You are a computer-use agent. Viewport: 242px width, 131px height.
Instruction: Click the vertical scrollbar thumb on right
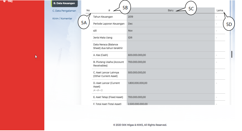[232, 54]
